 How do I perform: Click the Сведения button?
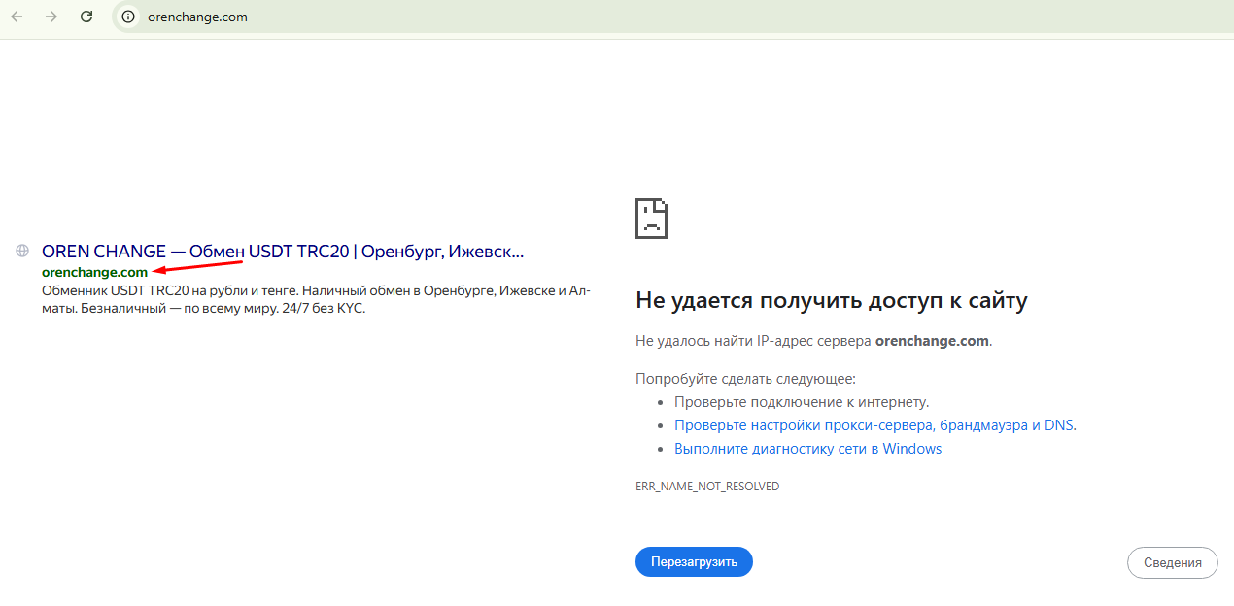click(1172, 562)
